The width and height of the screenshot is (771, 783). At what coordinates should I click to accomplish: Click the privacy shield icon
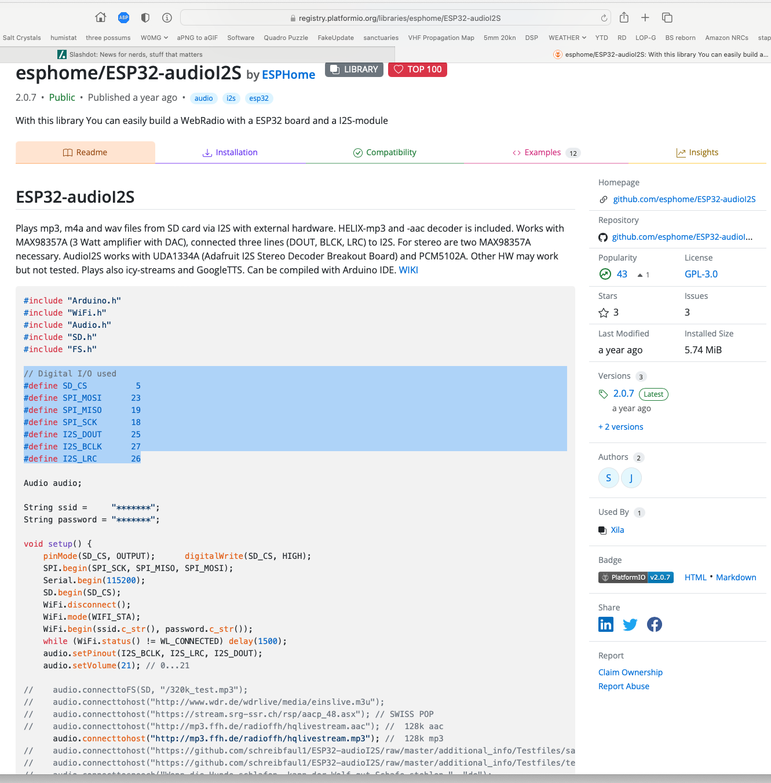pos(145,17)
